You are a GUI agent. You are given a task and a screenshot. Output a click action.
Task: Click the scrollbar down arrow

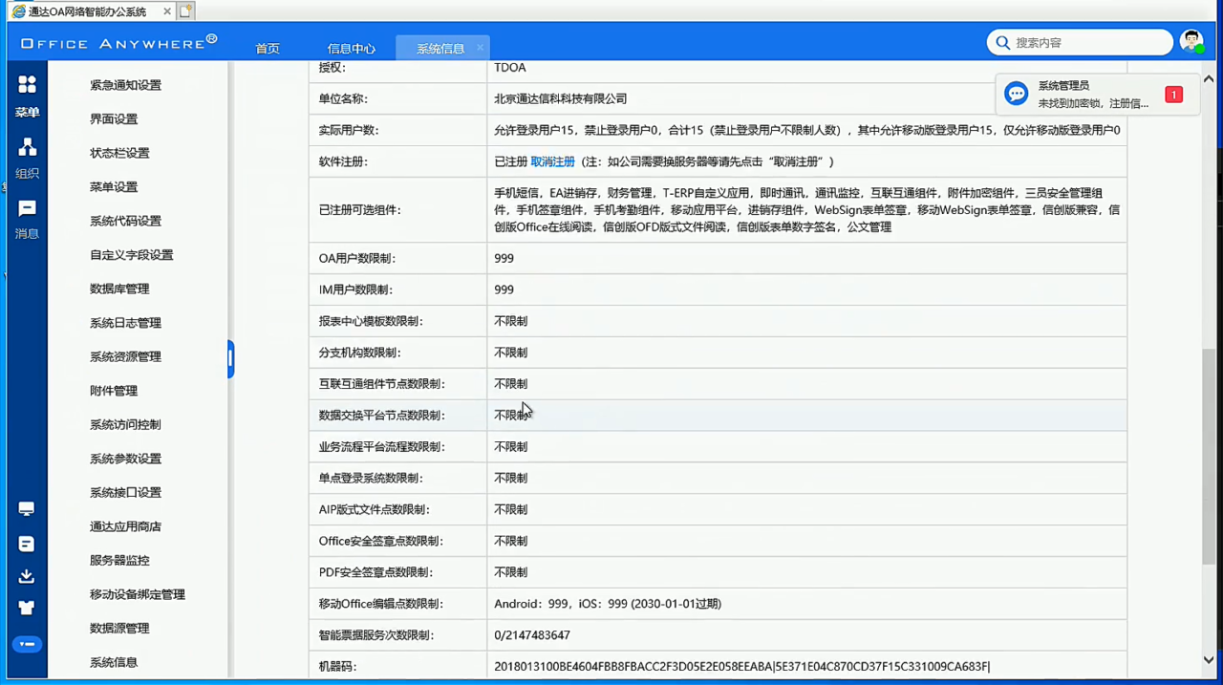click(x=1209, y=660)
